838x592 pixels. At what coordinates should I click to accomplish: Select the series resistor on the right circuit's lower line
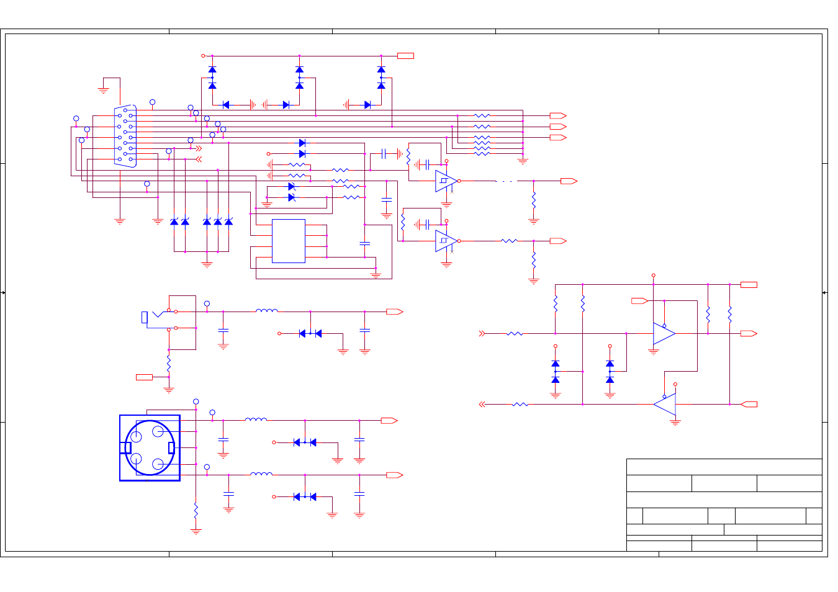point(520,405)
